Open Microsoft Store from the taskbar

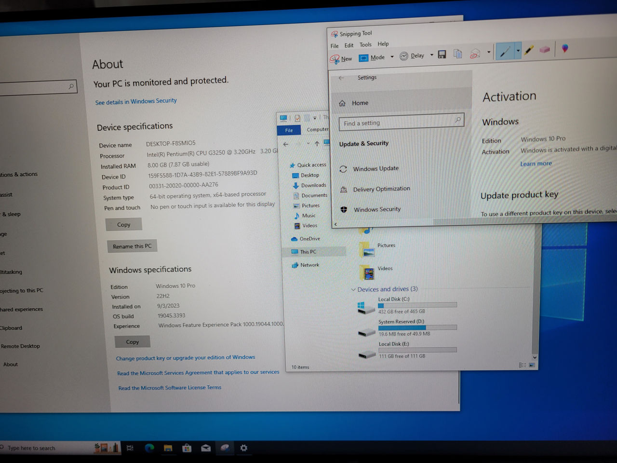187,448
